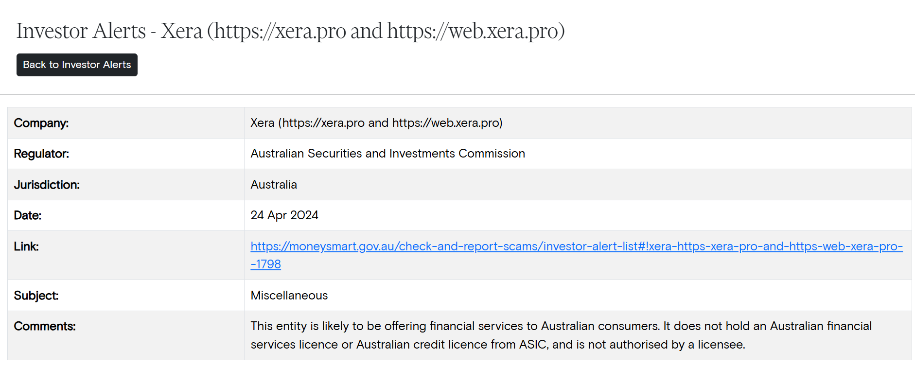
Task: Click the 24 Apr 2024 date value
Action: click(x=284, y=215)
